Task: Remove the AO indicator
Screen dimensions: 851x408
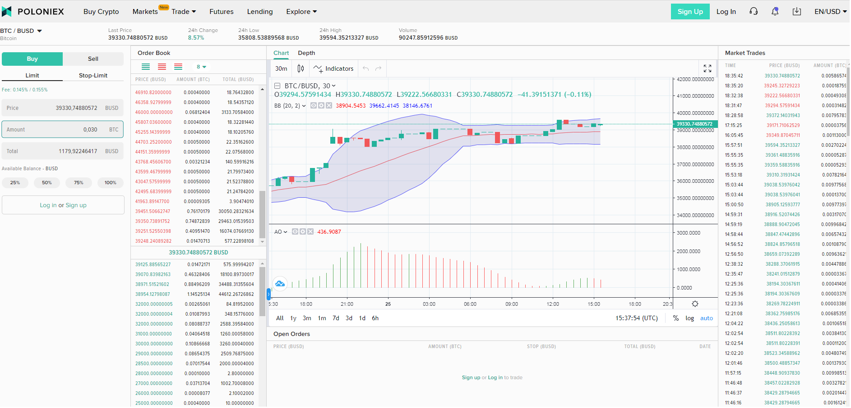Action: [x=310, y=231]
